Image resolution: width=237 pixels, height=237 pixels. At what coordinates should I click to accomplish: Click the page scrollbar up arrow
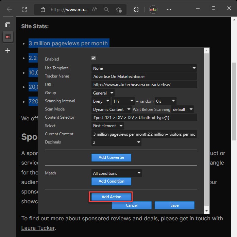(234, 20)
